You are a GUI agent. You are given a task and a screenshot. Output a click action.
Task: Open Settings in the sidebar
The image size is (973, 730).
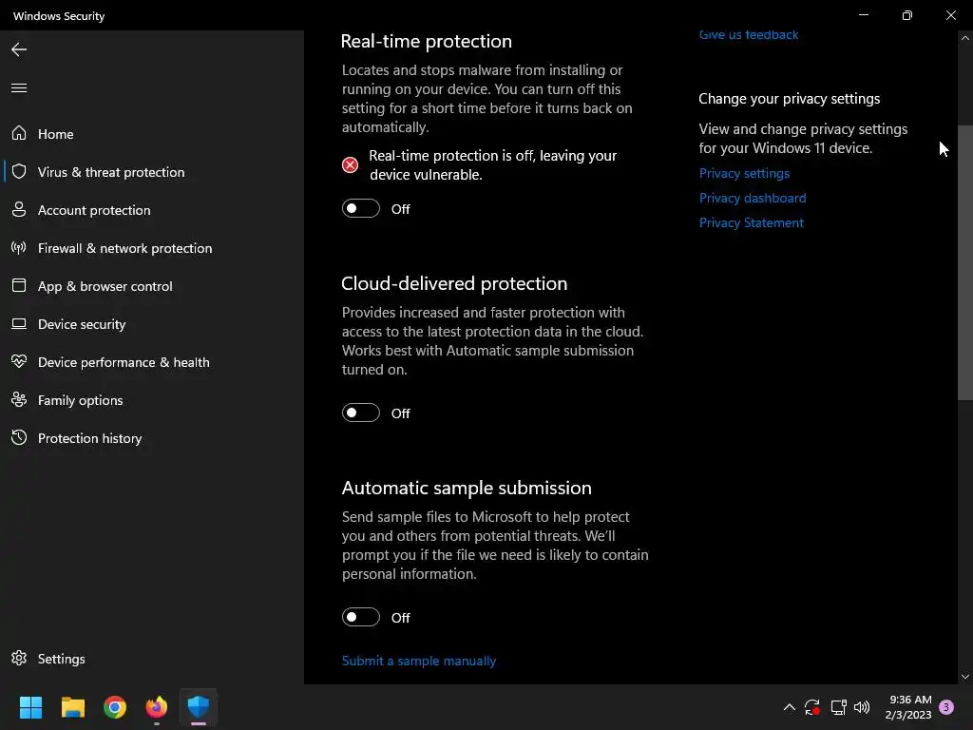[61, 659]
